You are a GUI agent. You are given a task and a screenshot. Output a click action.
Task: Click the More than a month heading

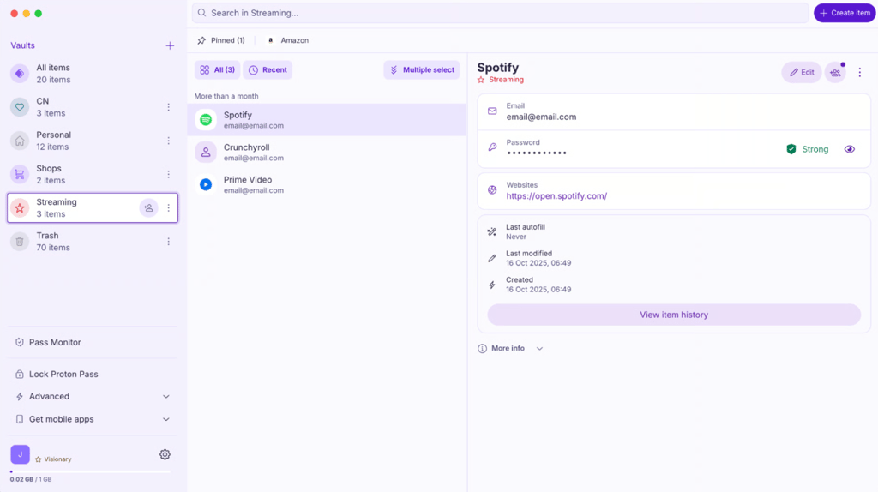(226, 96)
